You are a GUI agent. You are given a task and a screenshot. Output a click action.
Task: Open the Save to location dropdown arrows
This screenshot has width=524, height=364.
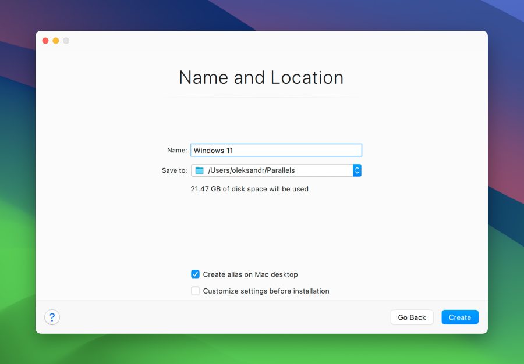click(357, 170)
